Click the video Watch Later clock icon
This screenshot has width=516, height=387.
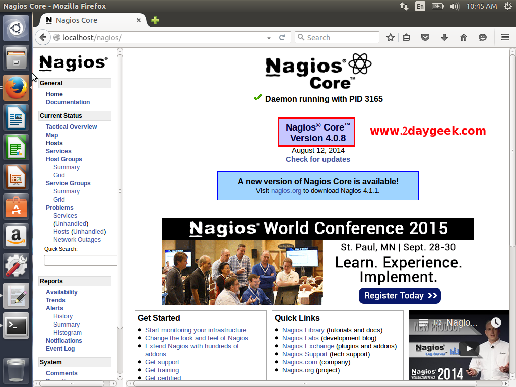[x=496, y=322]
